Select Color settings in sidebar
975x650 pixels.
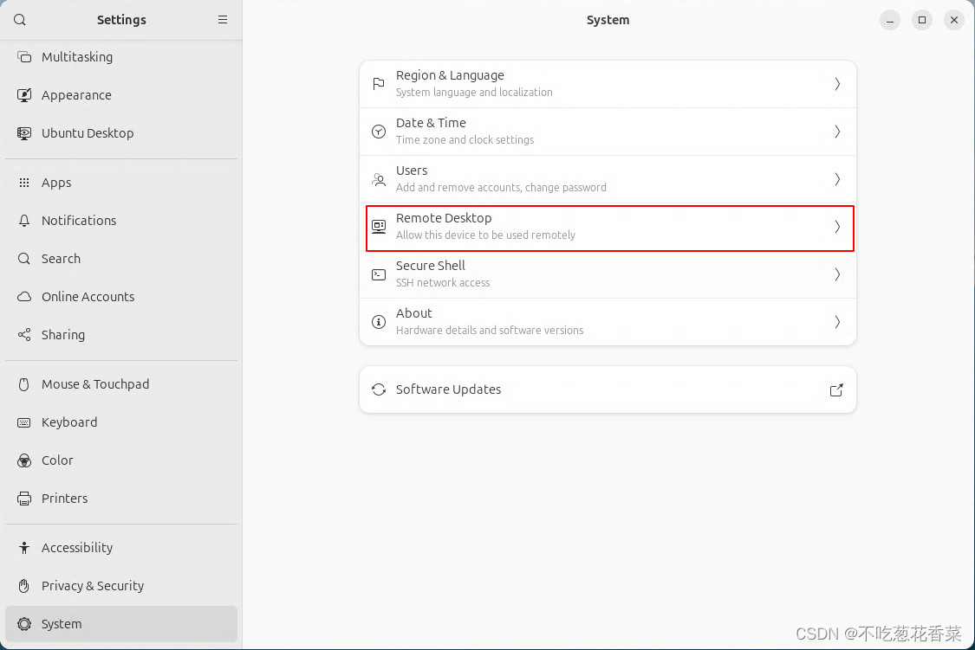[x=121, y=460]
